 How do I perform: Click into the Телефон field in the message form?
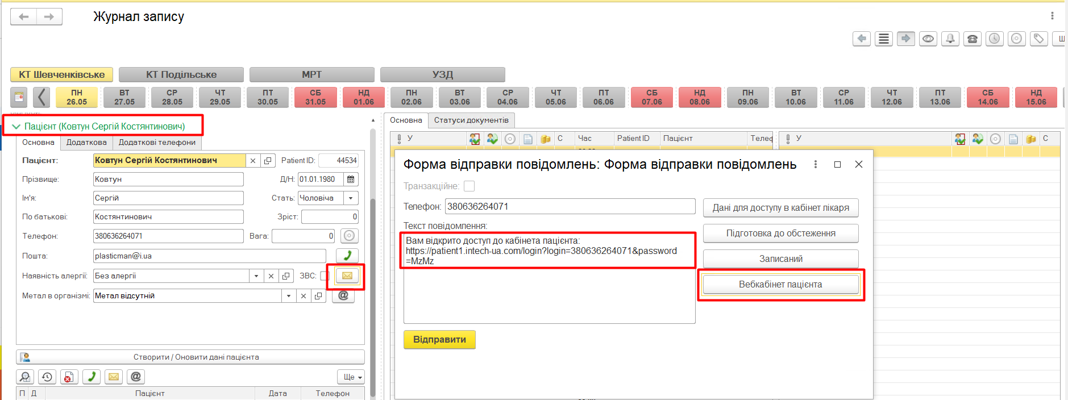click(570, 206)
